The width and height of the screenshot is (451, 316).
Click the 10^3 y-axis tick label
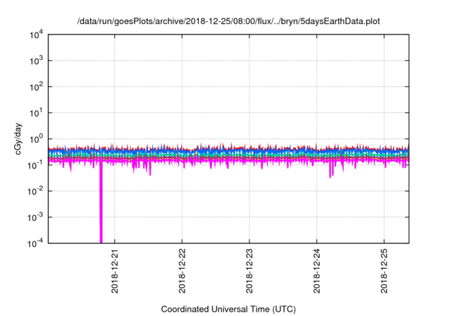36,61
